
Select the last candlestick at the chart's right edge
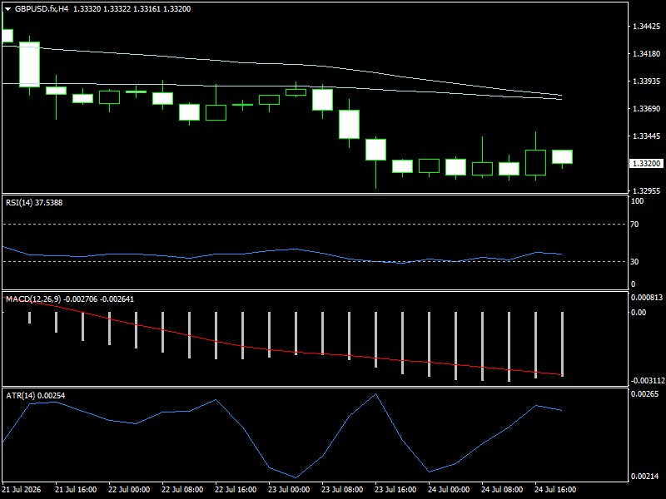563,157
